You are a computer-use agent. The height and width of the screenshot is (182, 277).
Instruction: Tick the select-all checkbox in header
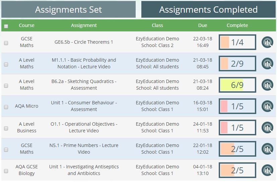coord(6,26)
